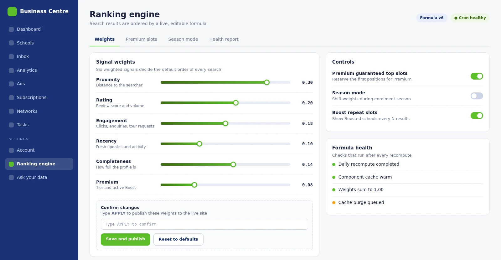Click the Engagement value 0.18

307,124
